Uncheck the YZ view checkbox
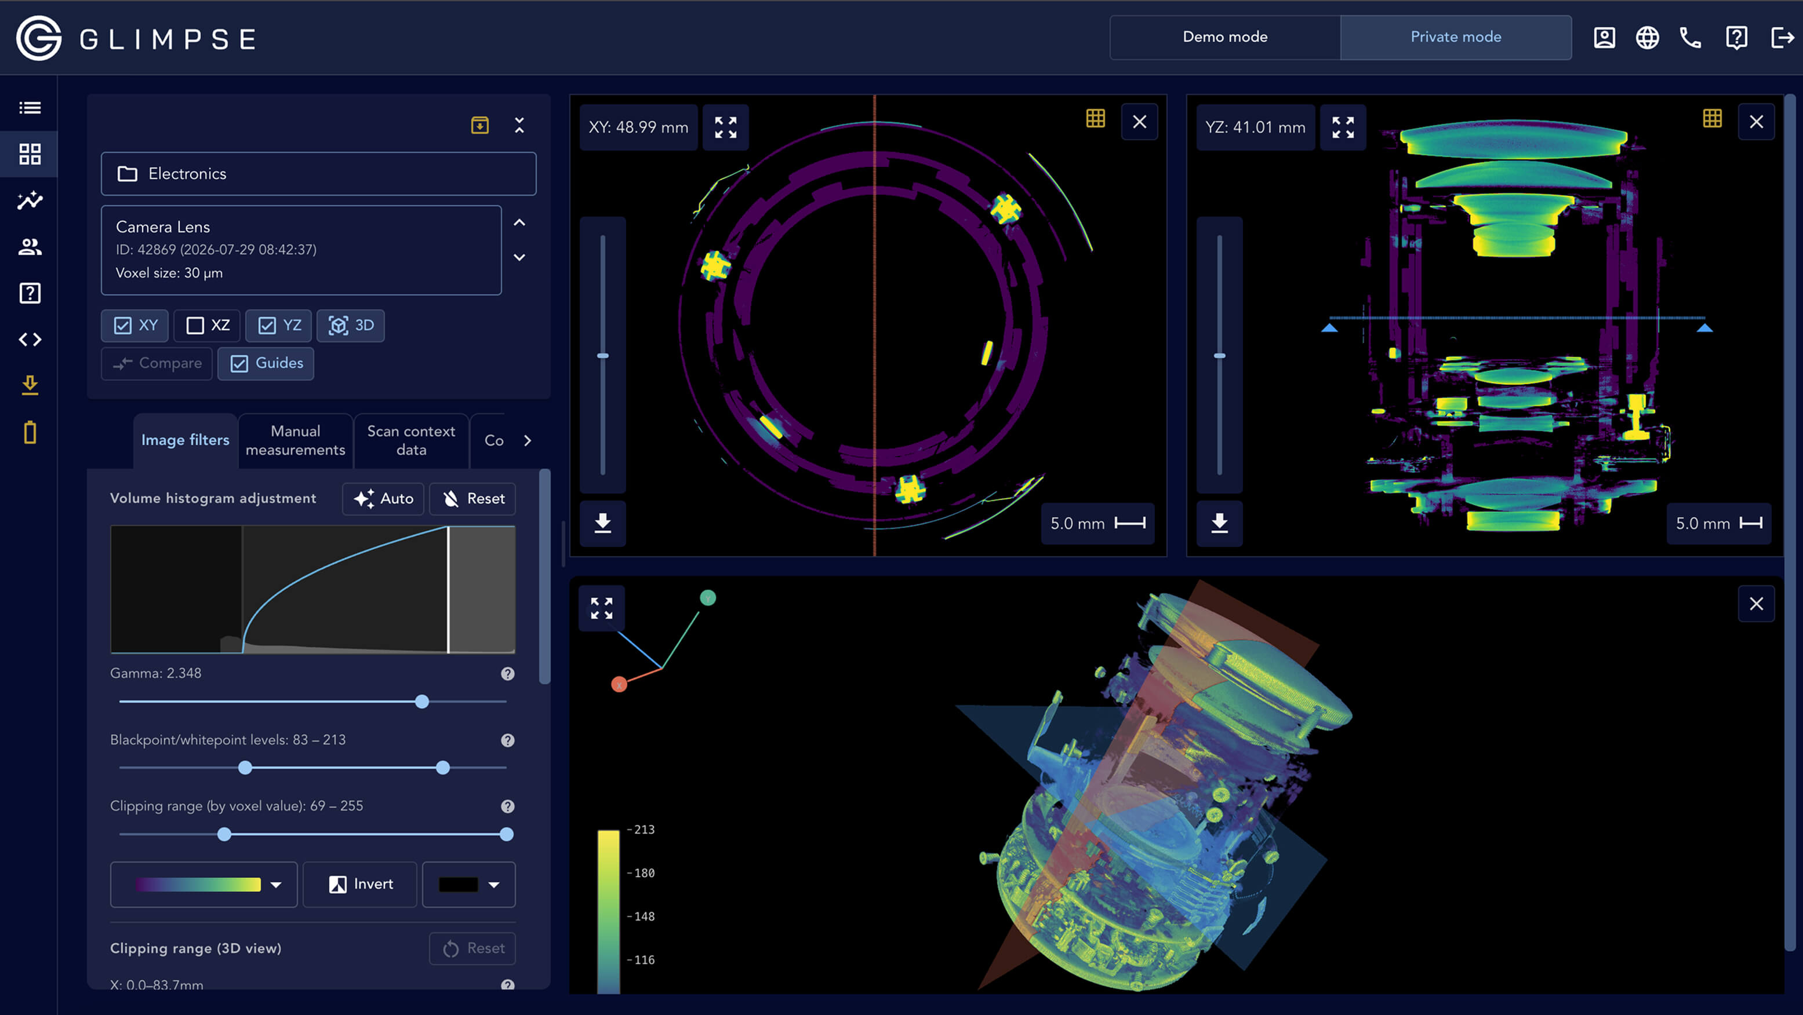This screenshot has width=1803, height=1015. tap(279, 325)
